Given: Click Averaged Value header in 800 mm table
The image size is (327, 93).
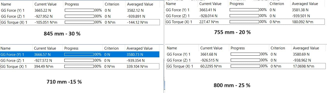Looking at the screenshot, I should (306, 48).
